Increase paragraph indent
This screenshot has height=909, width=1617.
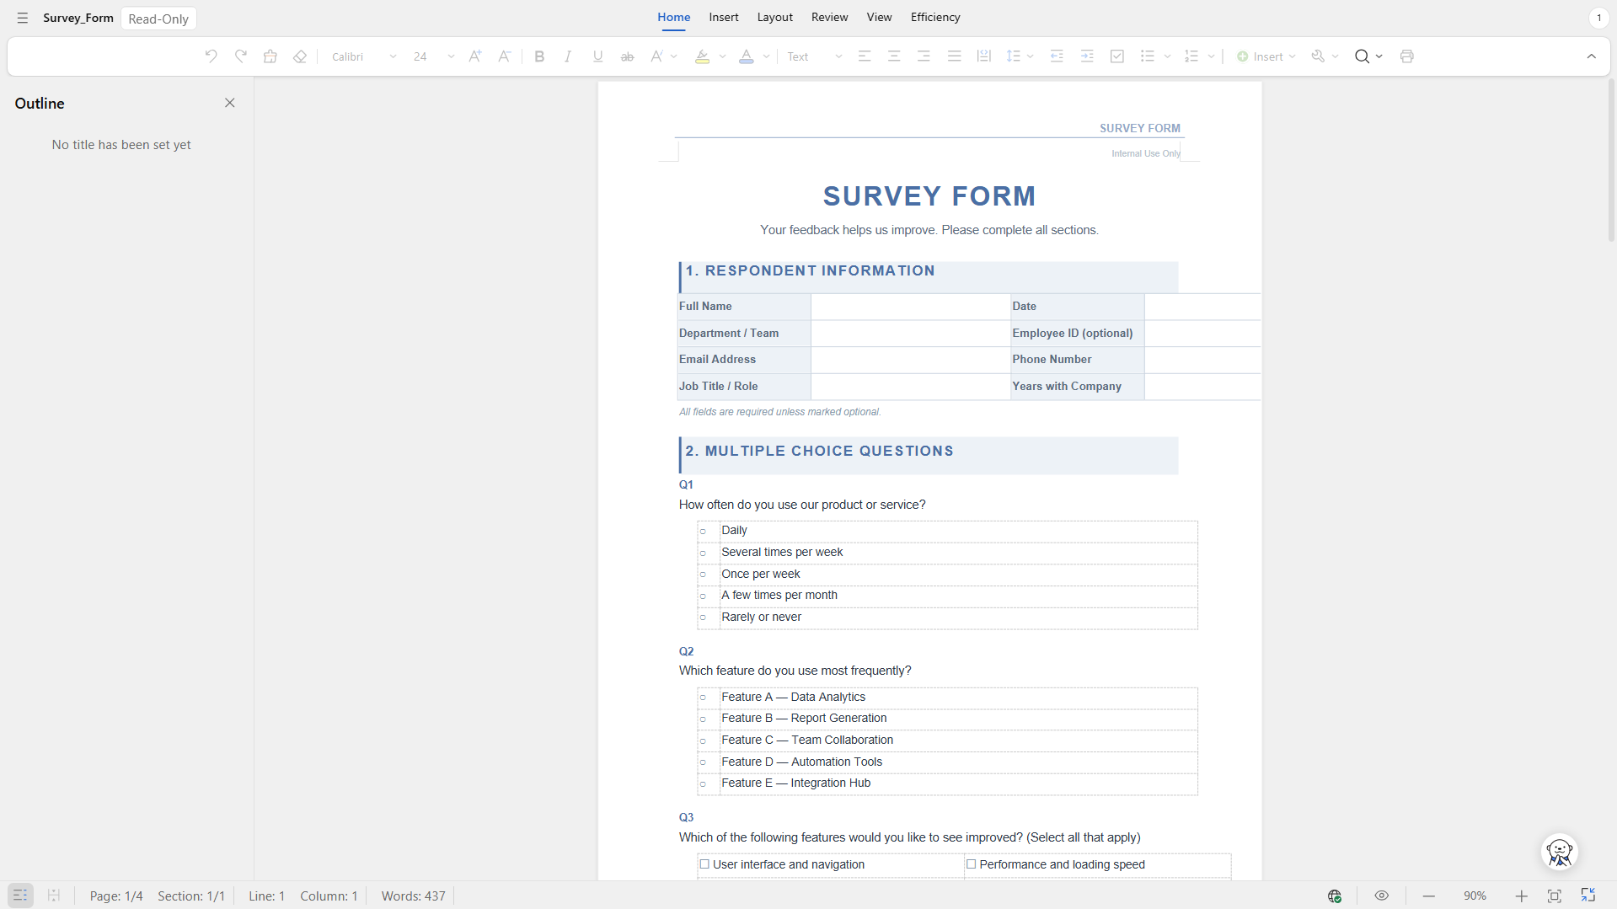point(1087,56)
